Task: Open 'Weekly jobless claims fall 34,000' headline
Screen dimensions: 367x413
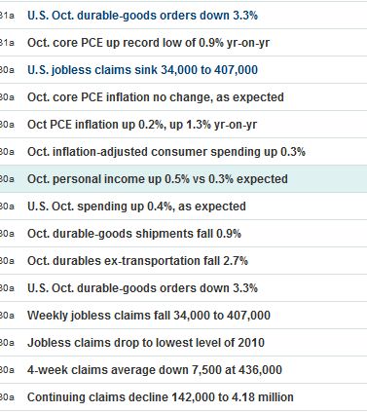Action: pyautogui.click(x=149, y=316)
